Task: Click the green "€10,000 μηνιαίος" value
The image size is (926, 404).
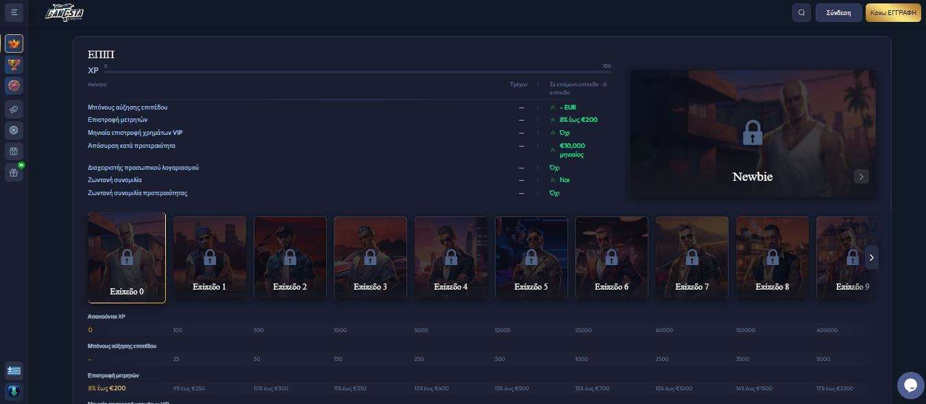Action: [572, 150]
